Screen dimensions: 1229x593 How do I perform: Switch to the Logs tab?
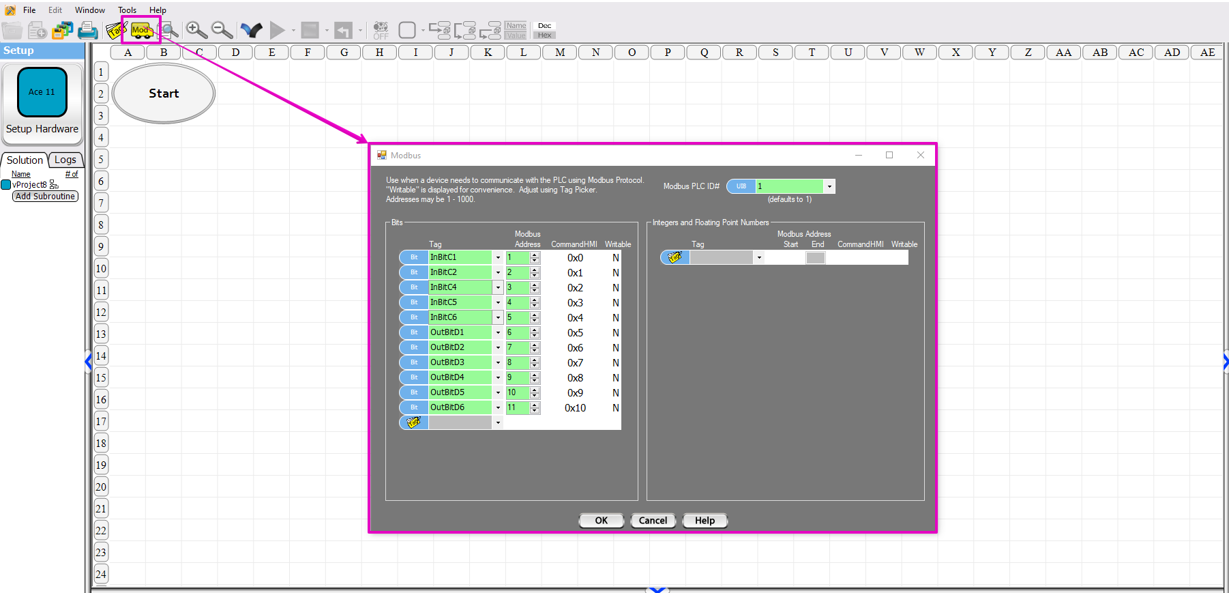point(65,160)
